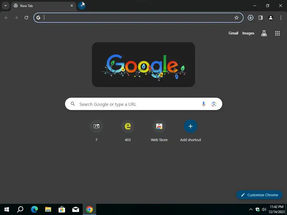Open Search Labs flask icon
Viewport: 287px width, 215px height.
[x=264, y=33]
